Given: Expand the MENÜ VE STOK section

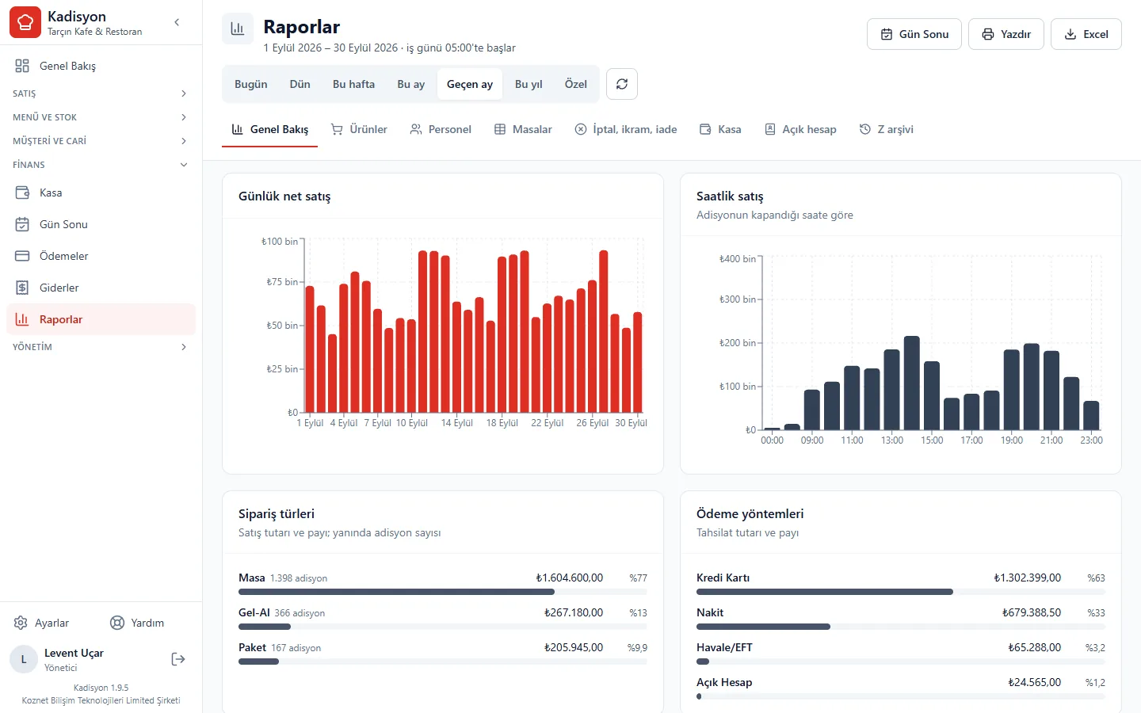Looking at the screenshot, I should pyautogui.click(x=101, y=117).
